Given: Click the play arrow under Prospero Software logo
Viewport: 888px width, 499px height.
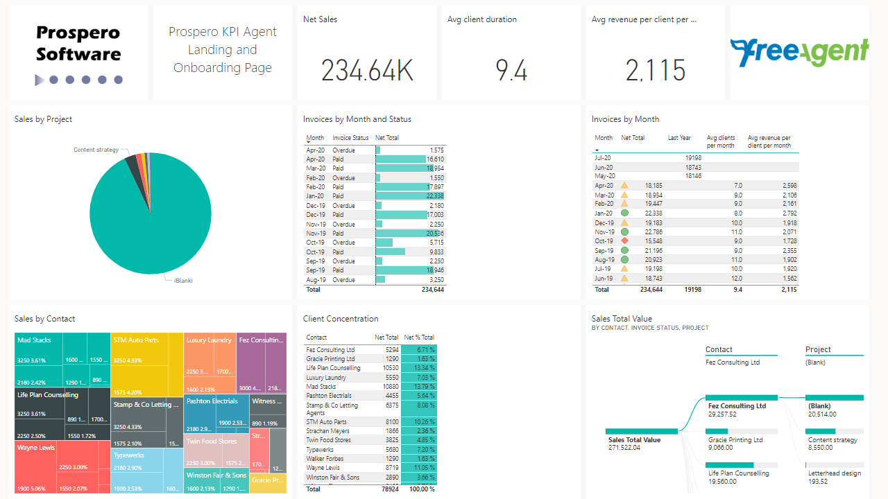Looking at the screenshot, I should 40,80.
